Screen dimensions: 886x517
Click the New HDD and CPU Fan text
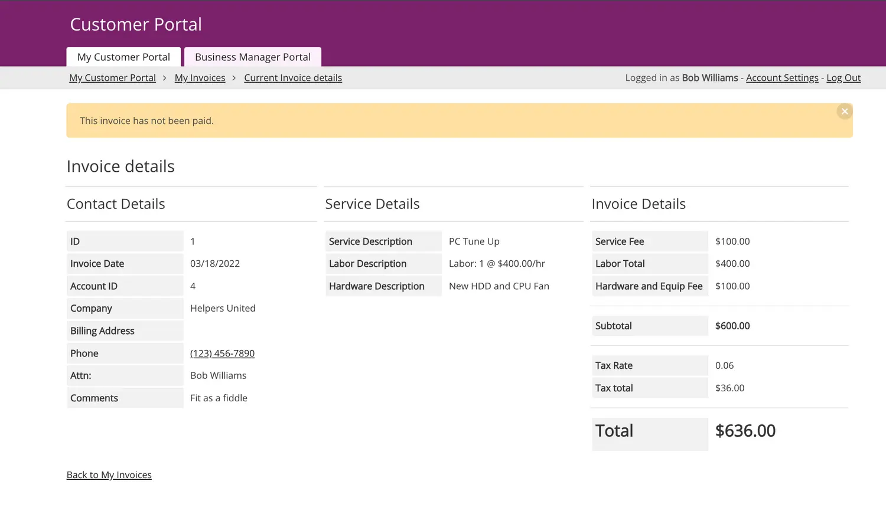(x=499, y=286)
